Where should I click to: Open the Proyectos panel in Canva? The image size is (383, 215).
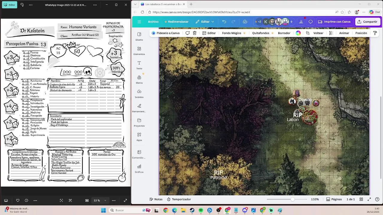[139, 122]
